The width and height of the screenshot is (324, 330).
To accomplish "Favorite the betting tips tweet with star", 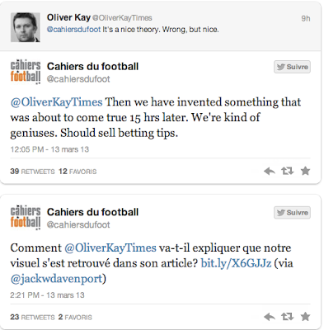I will click(x=305, y=171).
